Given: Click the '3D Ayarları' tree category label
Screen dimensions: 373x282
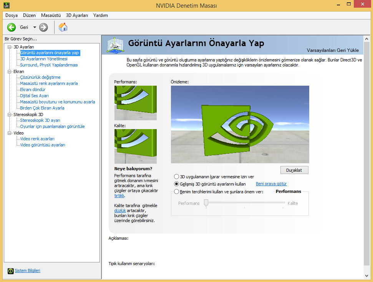Looking at the screenshot, I should click(24, 47).
